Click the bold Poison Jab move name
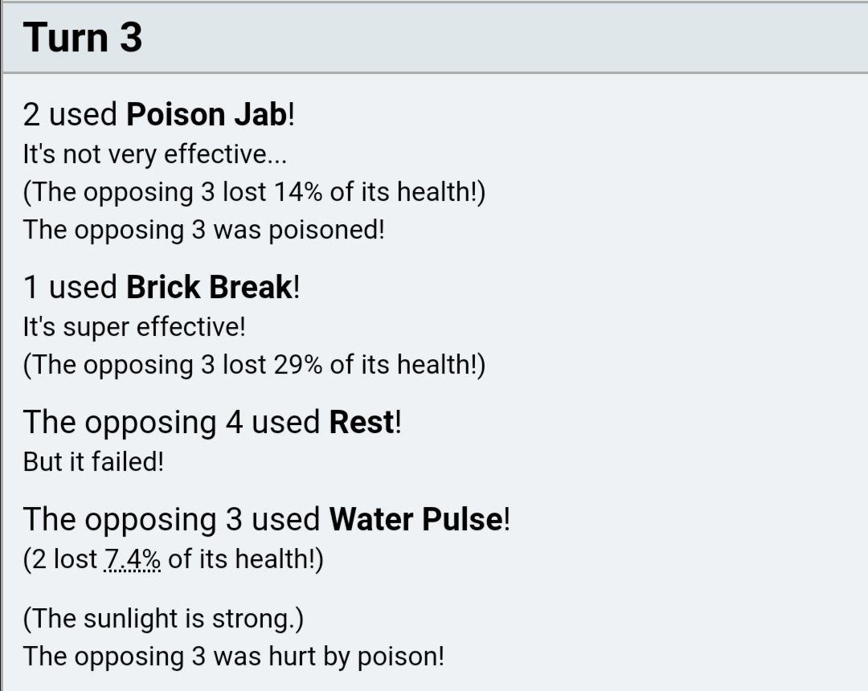This screenshot has width=868, height=691. [x=206, y=115]
